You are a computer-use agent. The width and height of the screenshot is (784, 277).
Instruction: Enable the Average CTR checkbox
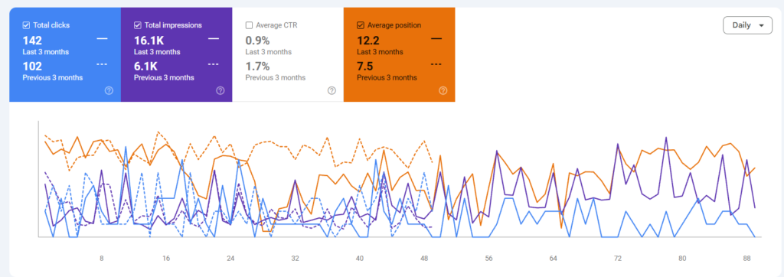tap(249, 25)
